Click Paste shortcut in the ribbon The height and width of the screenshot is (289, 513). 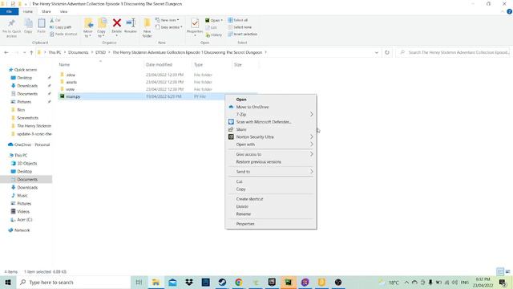(x=64, y=34)
